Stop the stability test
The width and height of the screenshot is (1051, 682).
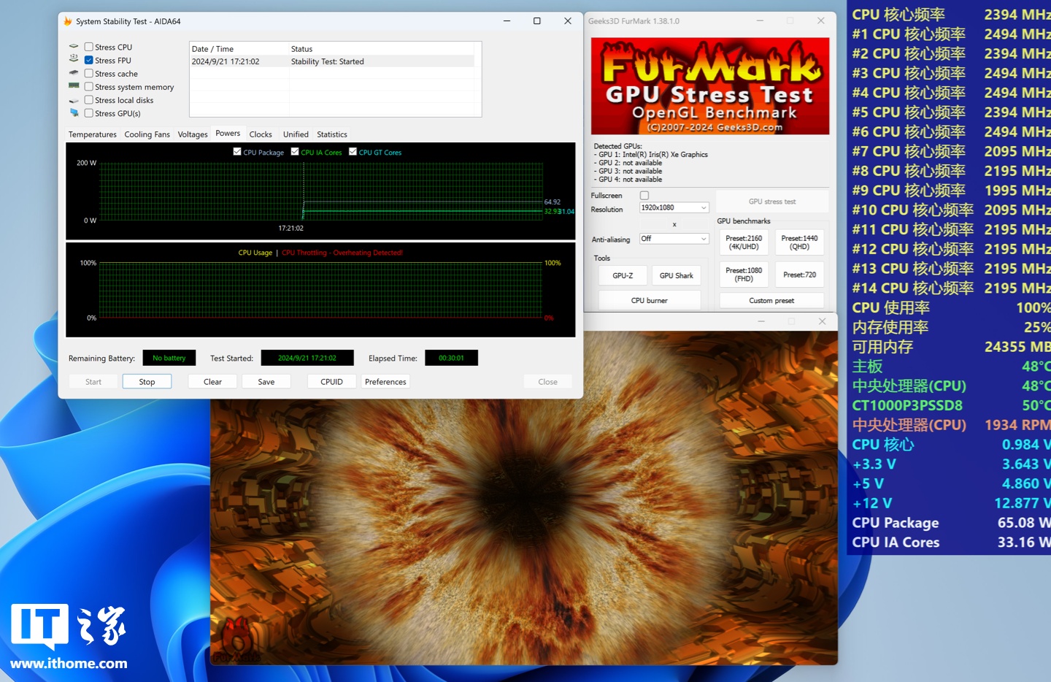coord(147,382)
